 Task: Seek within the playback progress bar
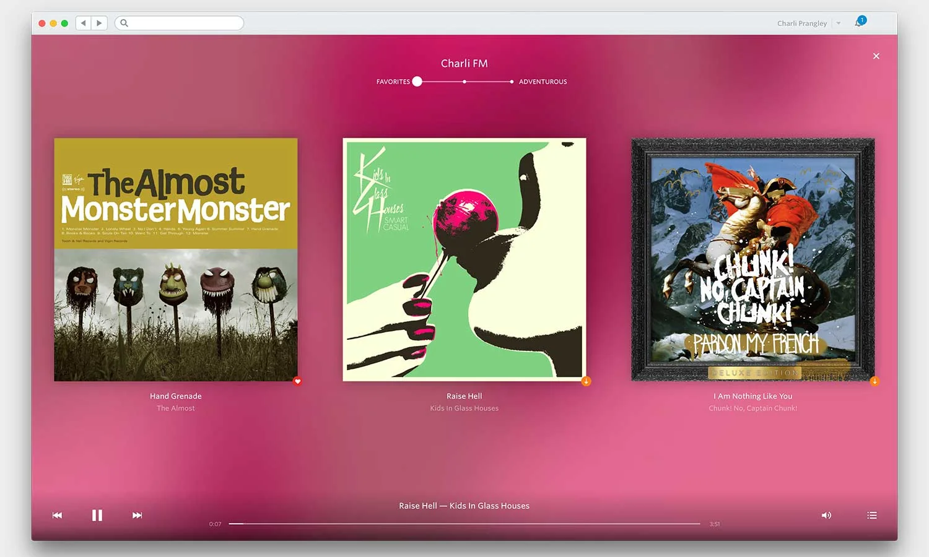click(x=464, y=524)
